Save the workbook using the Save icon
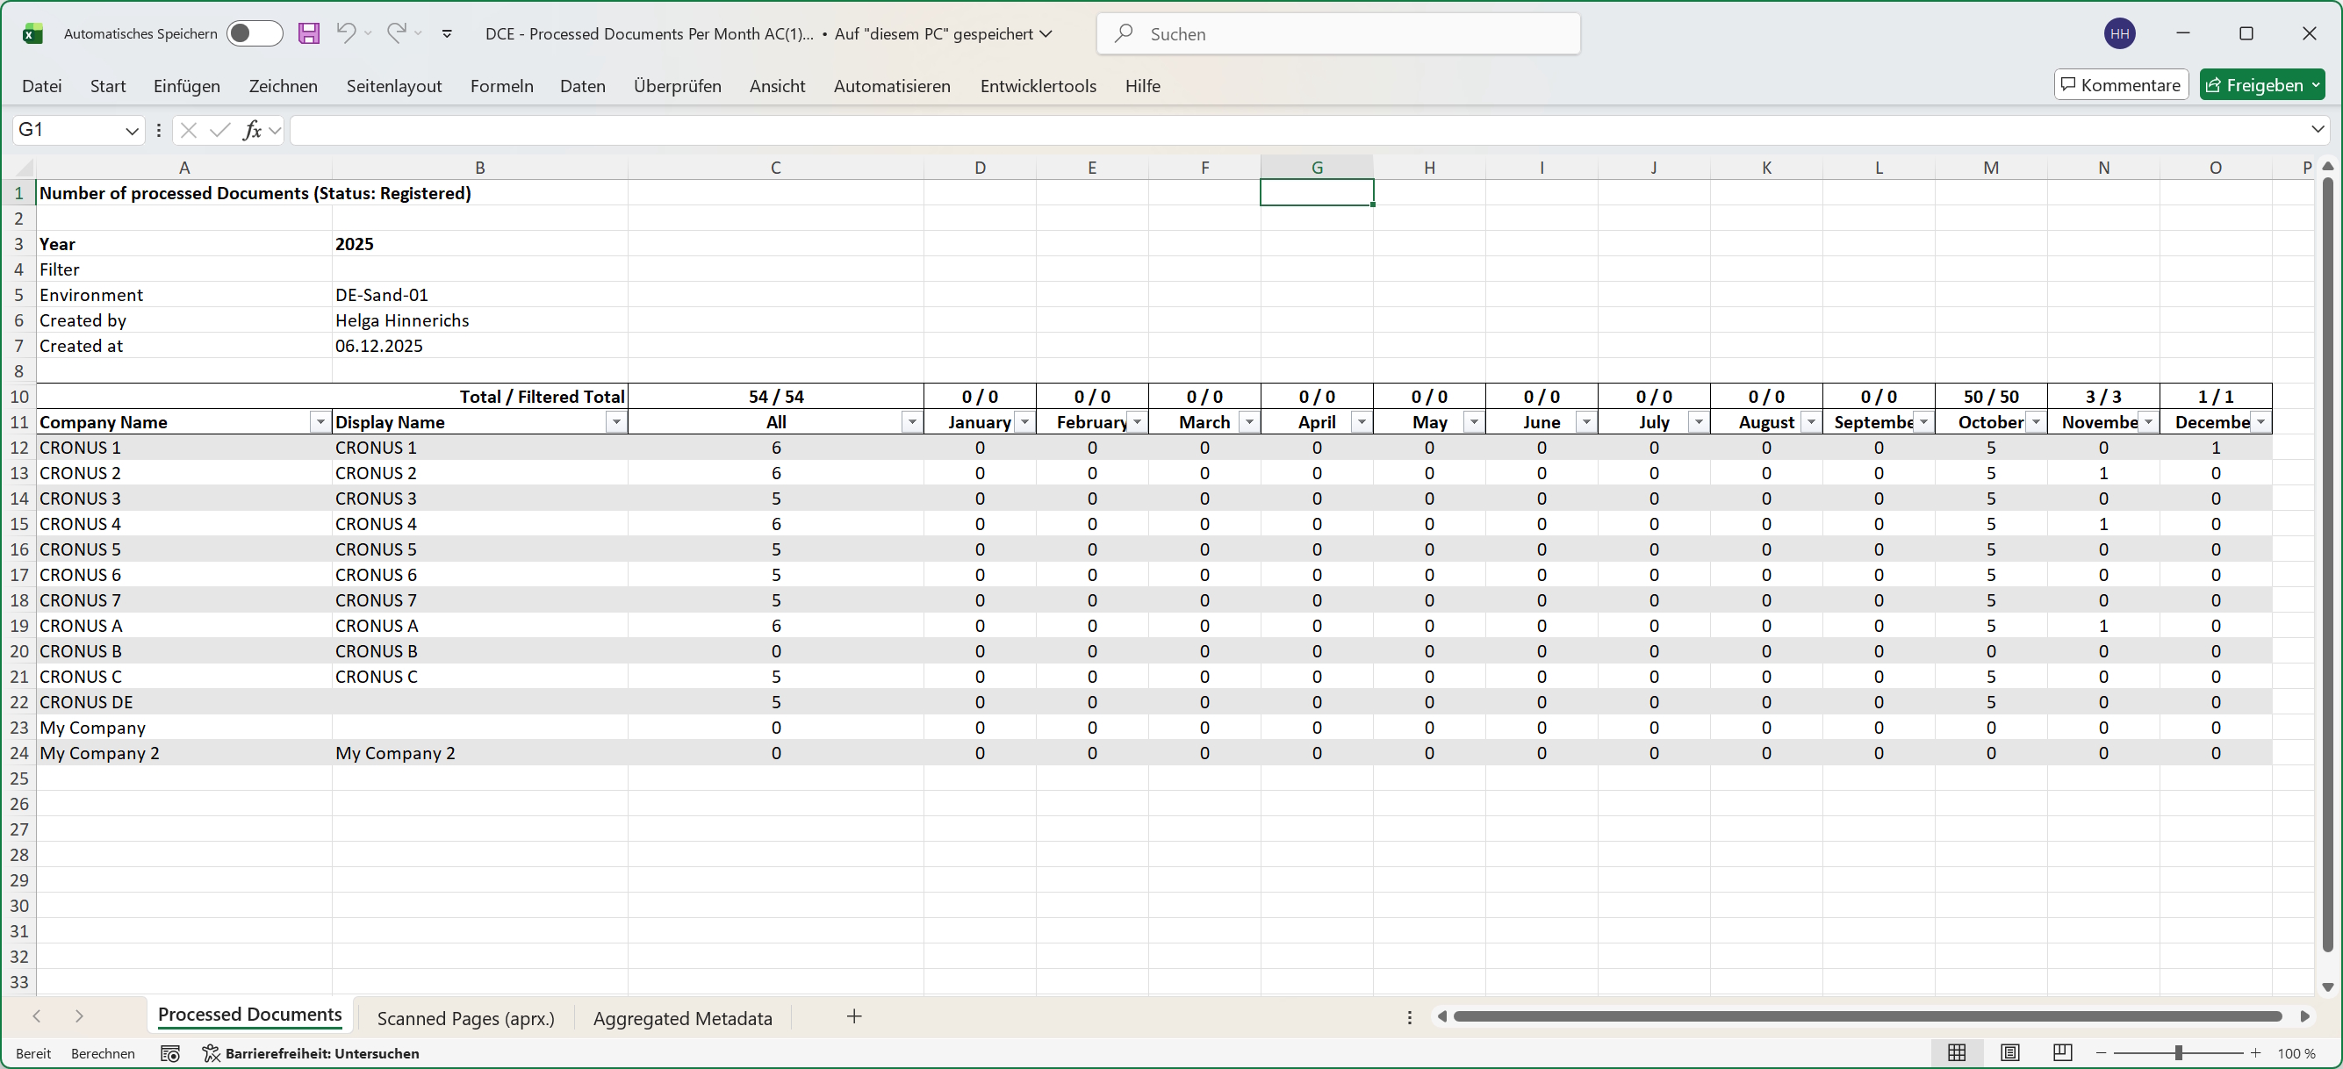The width and height of the screenshot is (2343, 1069). pyautogui.click(x=309, y=33)
